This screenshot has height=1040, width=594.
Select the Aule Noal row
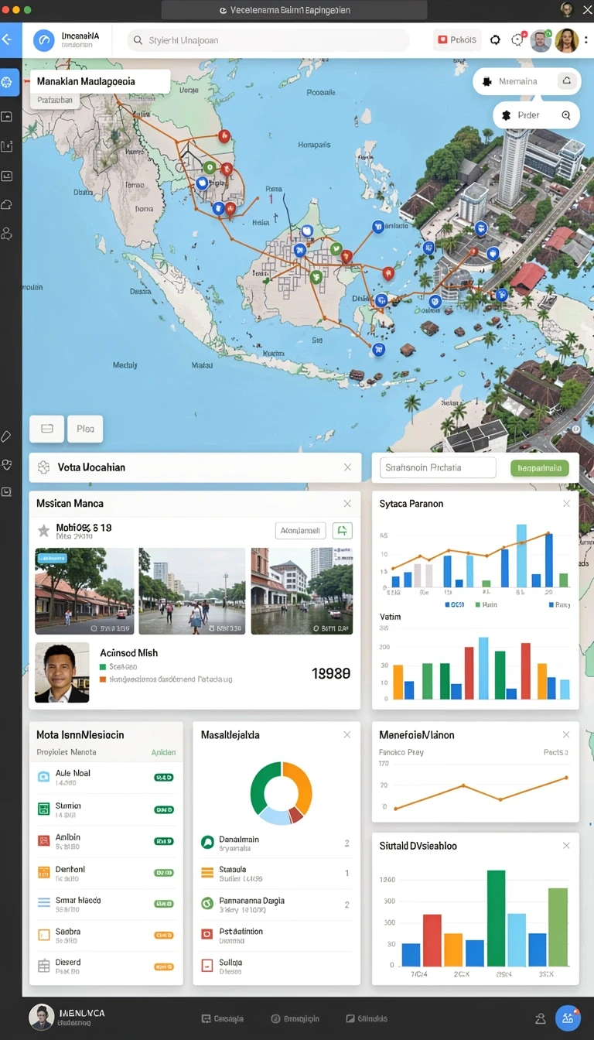pos(106,777)
